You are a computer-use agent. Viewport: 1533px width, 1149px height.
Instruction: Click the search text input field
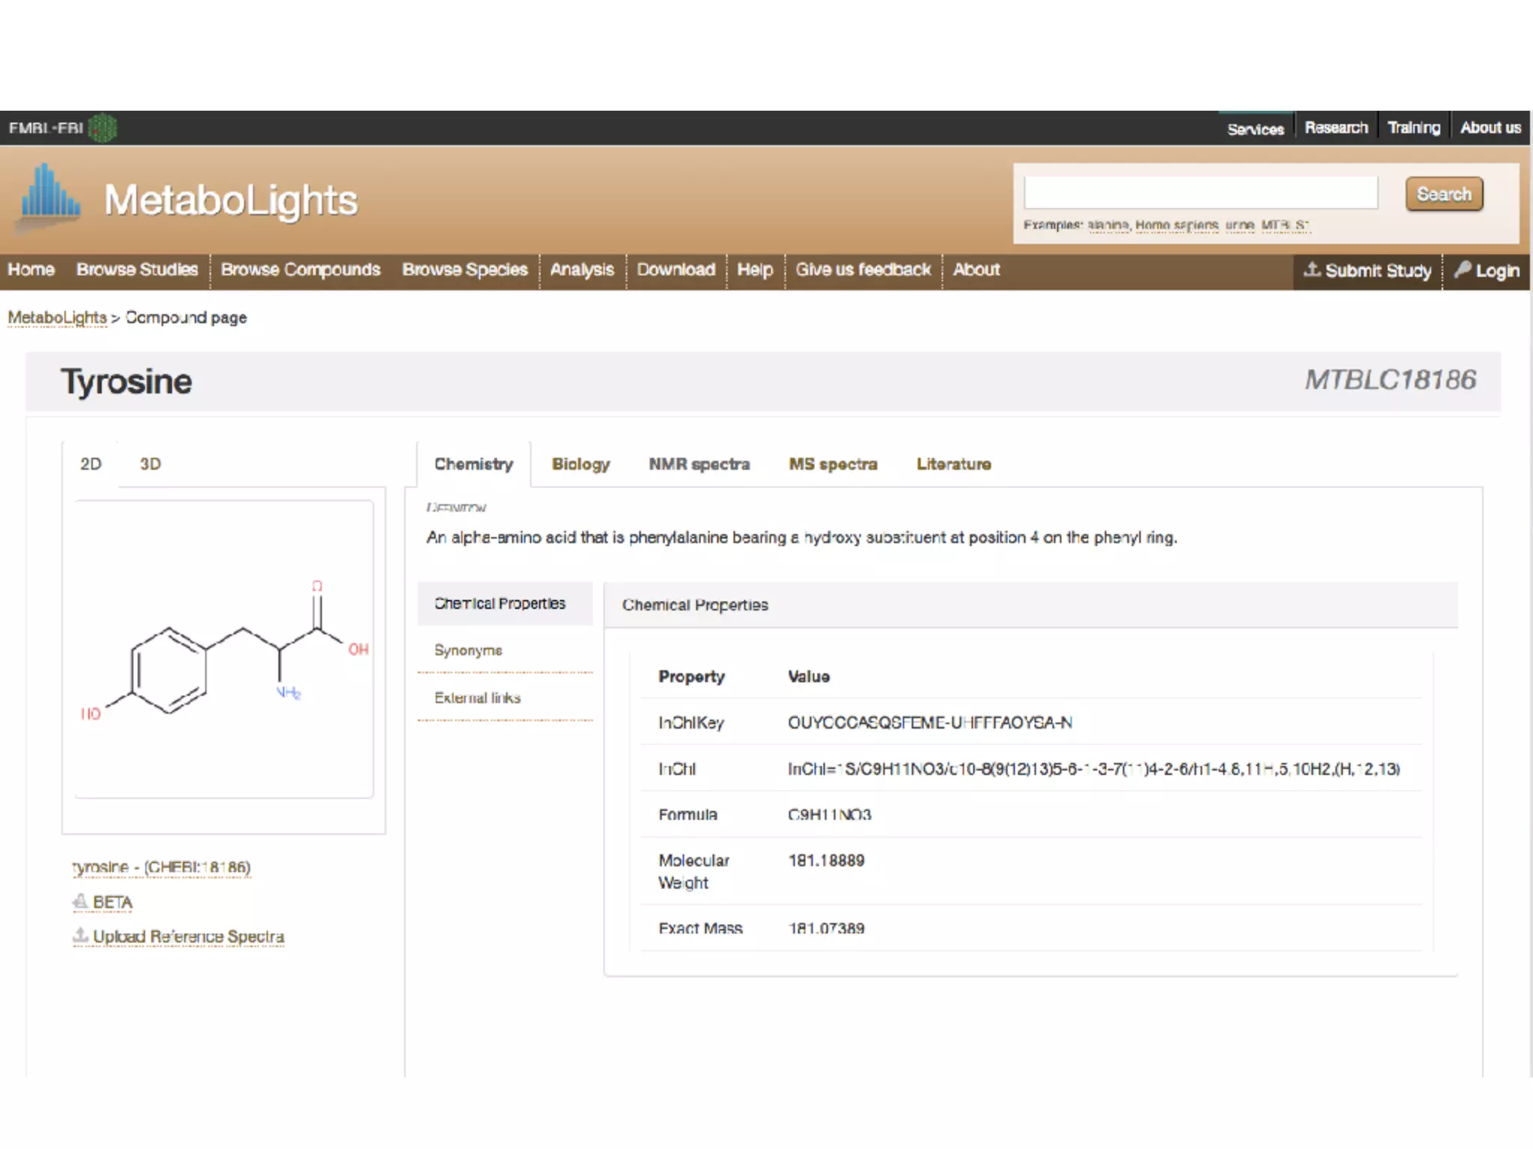click(x=1200, y=193)
